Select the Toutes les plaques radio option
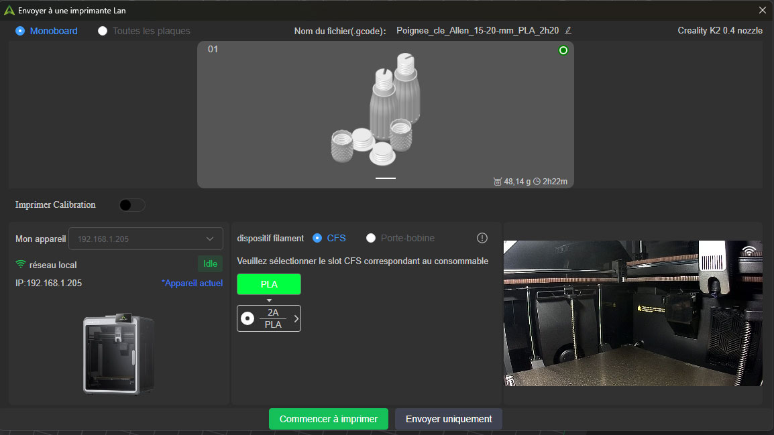Screen dimensions: 774x435 (103, 31)
